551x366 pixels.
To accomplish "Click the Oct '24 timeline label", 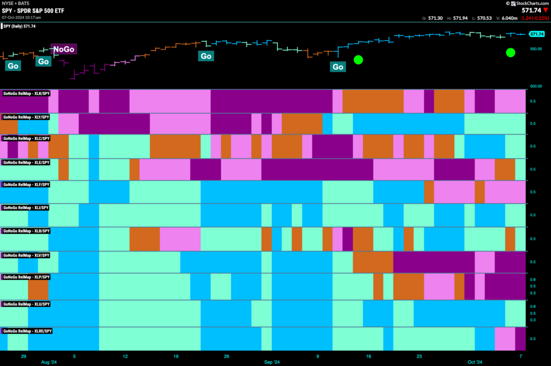I will click(x=475, y=362).
